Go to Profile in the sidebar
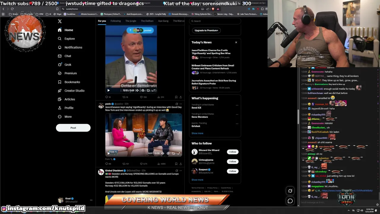 point(66,108)
